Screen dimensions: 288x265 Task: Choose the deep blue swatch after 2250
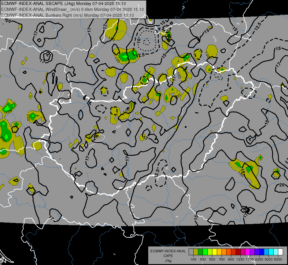pos(262,252)
